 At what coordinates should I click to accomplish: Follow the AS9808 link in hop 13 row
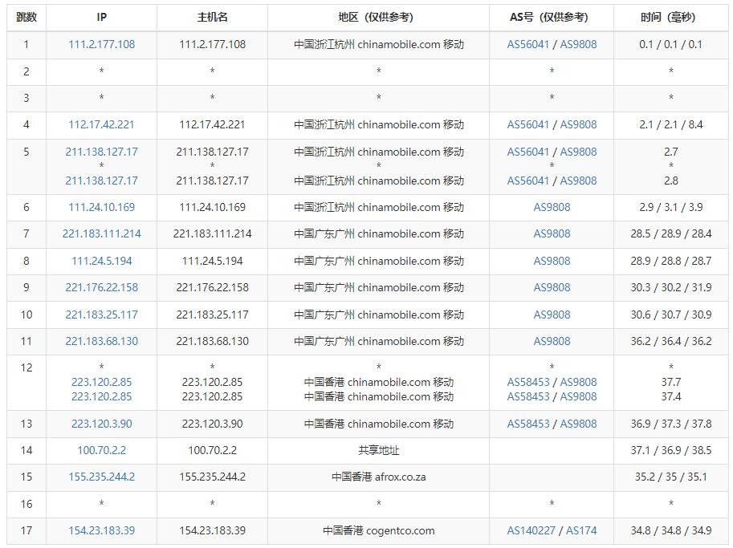point(578,424)
